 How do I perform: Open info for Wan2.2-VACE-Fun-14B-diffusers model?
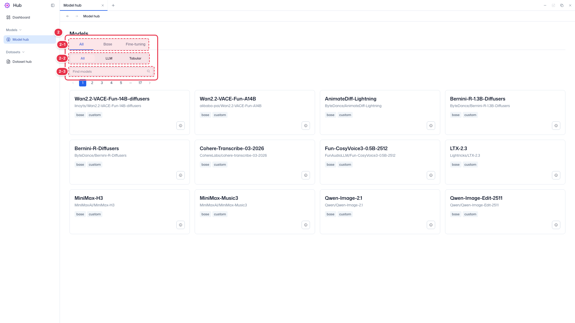point(181,126)
